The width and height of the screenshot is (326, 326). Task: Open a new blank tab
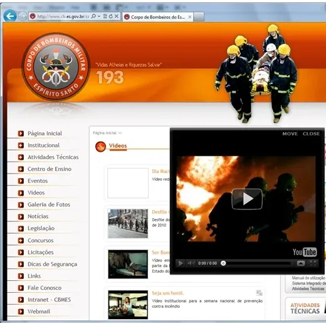199,17
